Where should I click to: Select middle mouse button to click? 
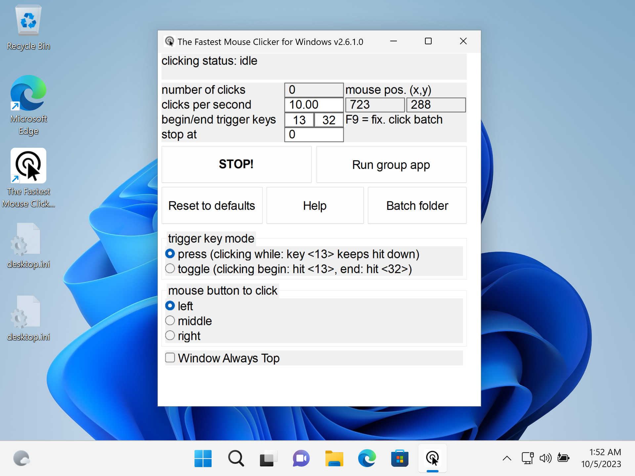(x=171, y=321)
